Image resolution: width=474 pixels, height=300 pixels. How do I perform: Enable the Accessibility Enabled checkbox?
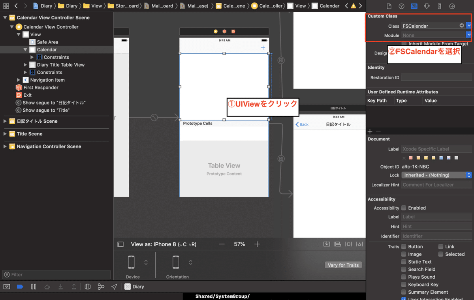(404, 208)
